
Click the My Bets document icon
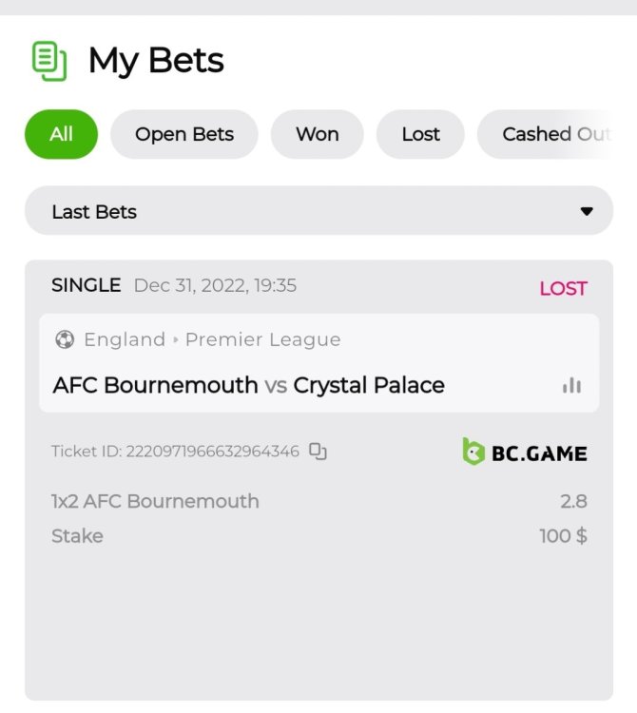49,61
